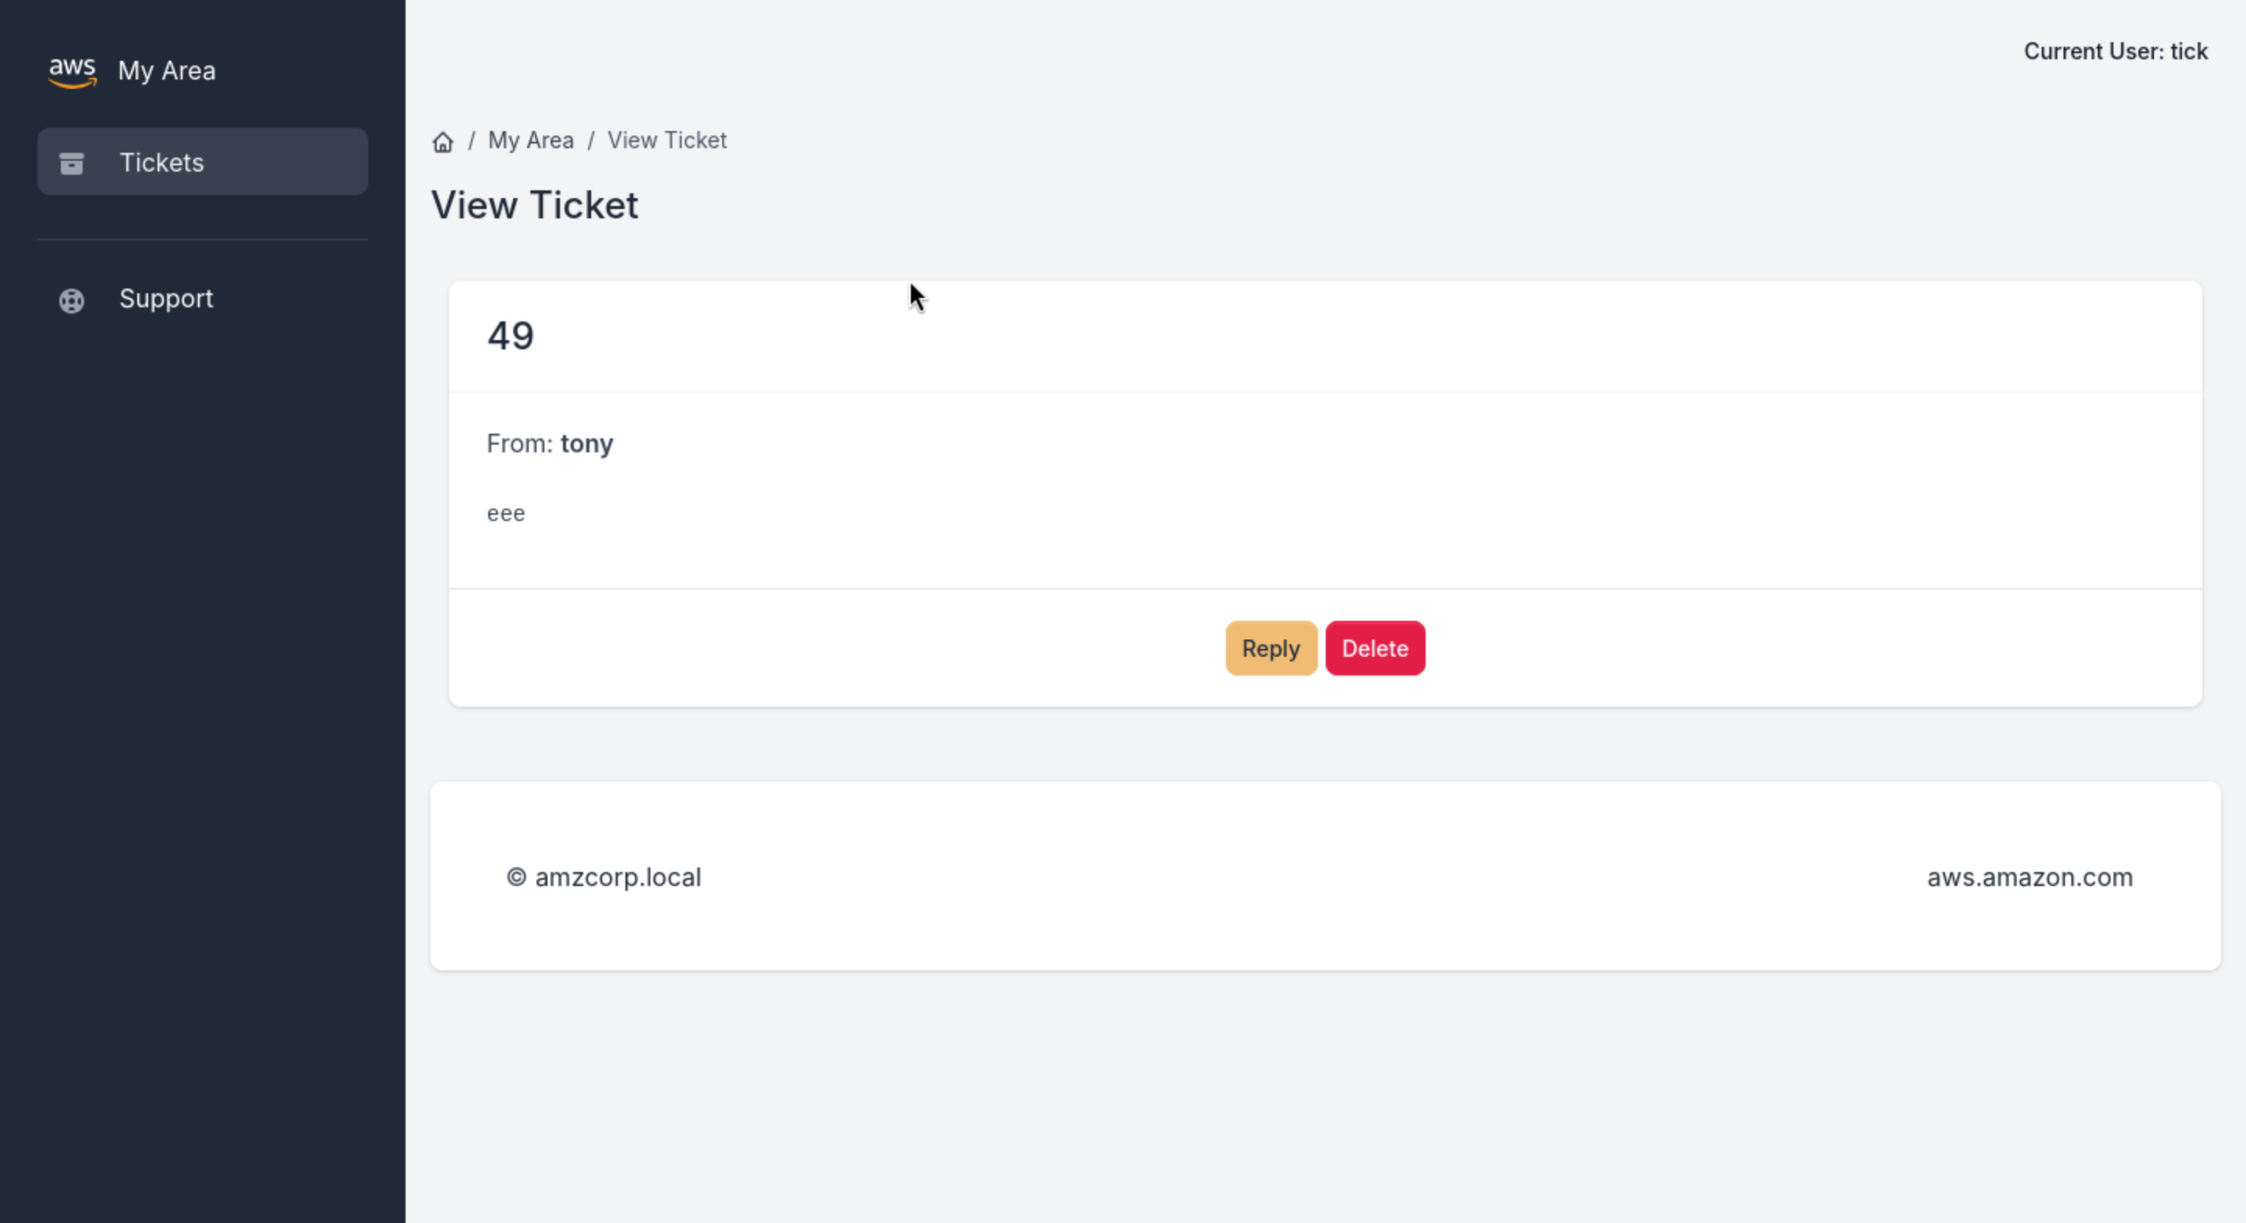2246x1223 pixels.
Task: Click the From: label in the ticket
Action: [519, 444]
